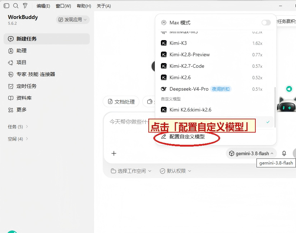Click the custom Kimi K2.6:kimi-k2.6 logo
Viewport: 296px width, 233px height.
point(164,110)
